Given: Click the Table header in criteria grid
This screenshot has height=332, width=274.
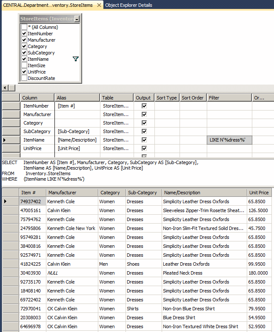Looking at the screenshot, I should click(x=117, y=98).
